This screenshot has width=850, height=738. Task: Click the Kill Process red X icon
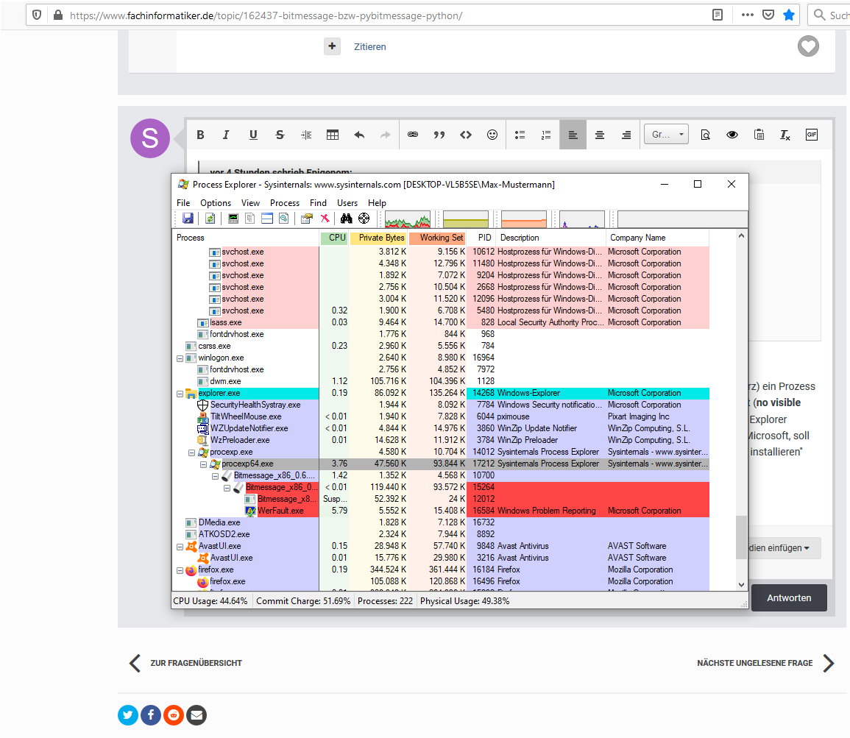[x=325, y=219]
